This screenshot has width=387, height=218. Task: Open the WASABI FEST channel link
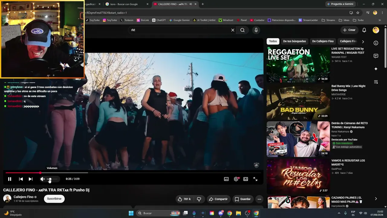coord(339,57)
